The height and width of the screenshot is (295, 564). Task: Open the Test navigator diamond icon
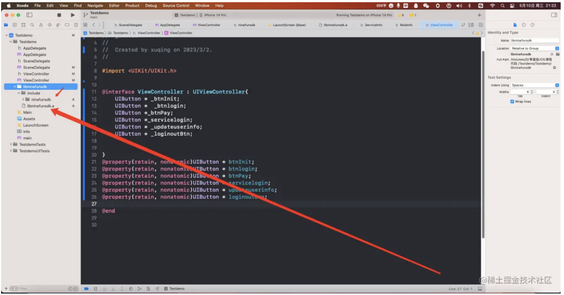point(50,25)
